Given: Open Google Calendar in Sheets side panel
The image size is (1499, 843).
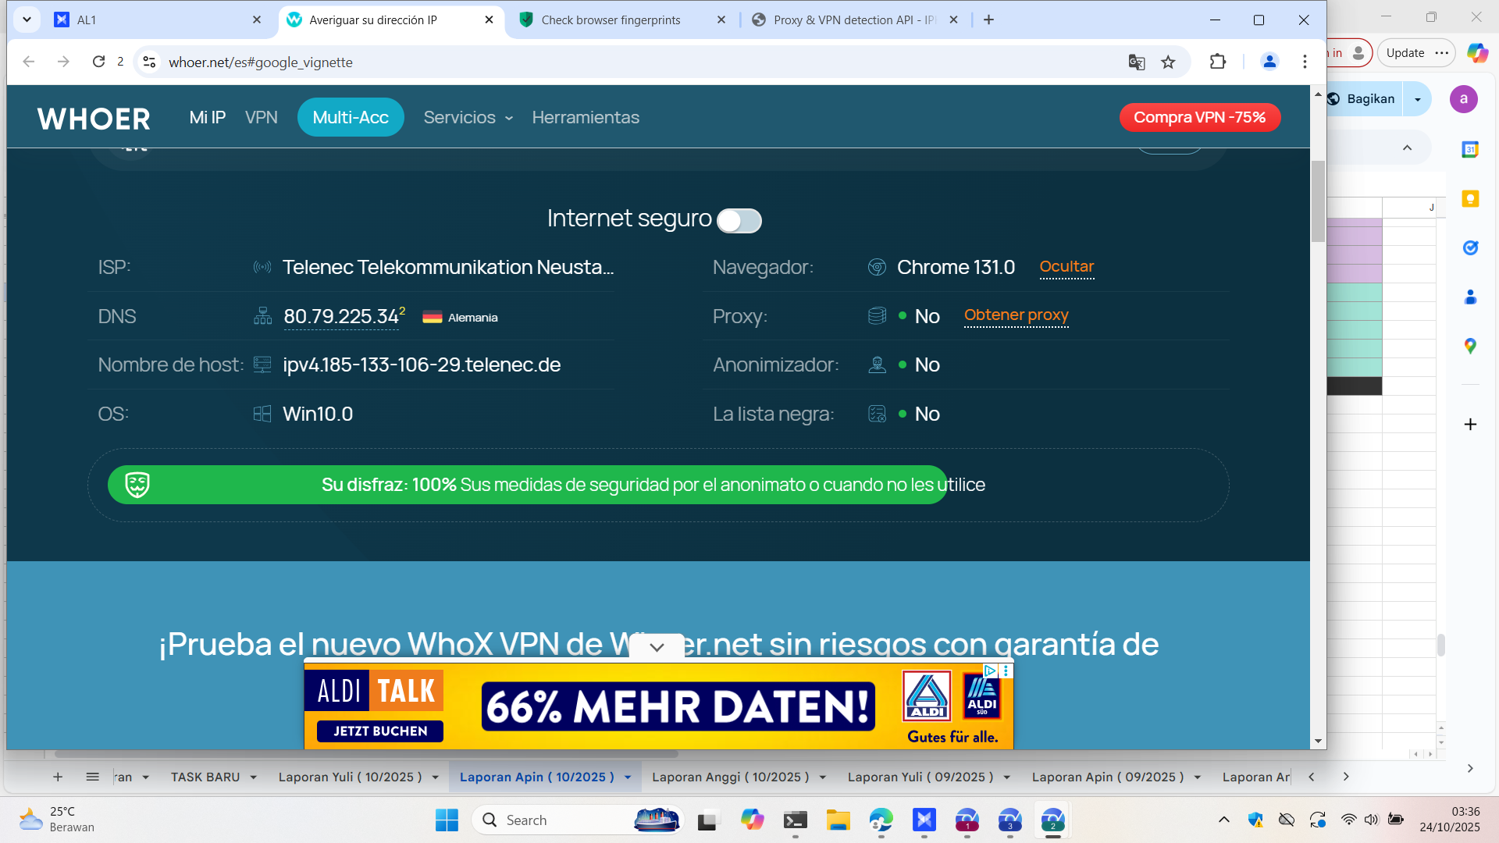Looking at the screenshot, I should (1470, 149).
